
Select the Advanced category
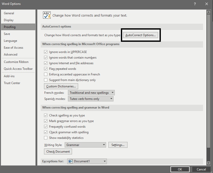tap(18, 55)
